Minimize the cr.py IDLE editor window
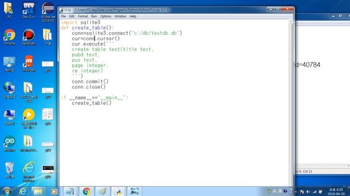The image size is (350, 196). (x=271, y=9)
